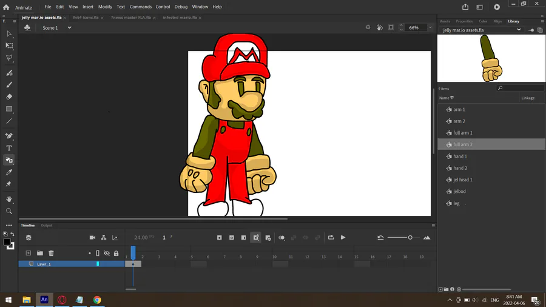
Task: Play the timeline animation
Action: click(x=343, y=237)
